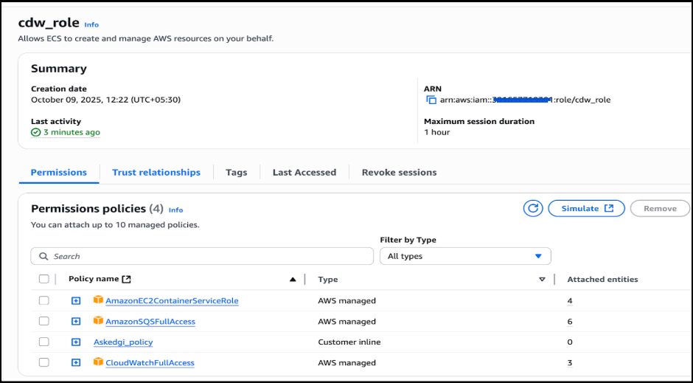Expand the Askedgi_policy row details

point(76,342)
